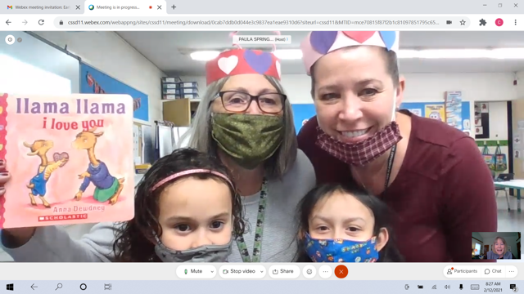Open the reactions smiley icon
Viewport: 524px width, 294px height.
tap(309, 272)
